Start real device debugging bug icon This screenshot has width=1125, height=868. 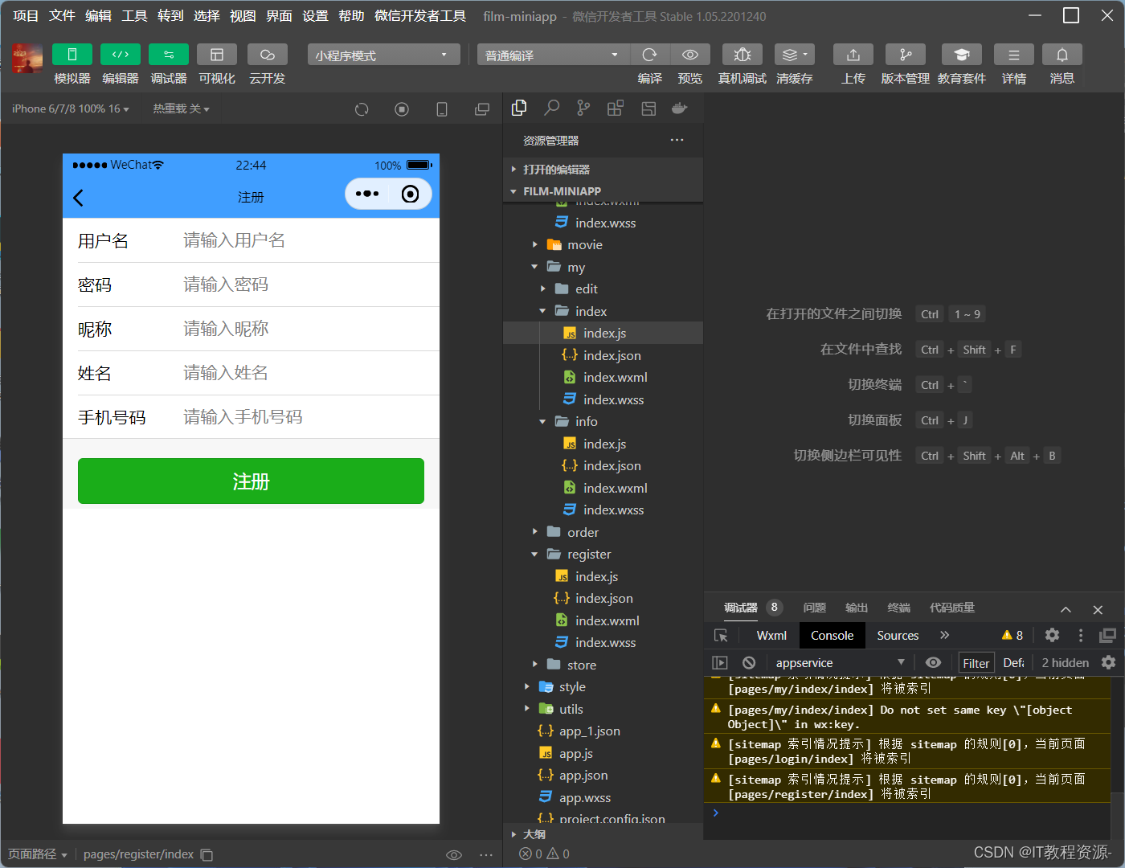(x=742, y=54)
